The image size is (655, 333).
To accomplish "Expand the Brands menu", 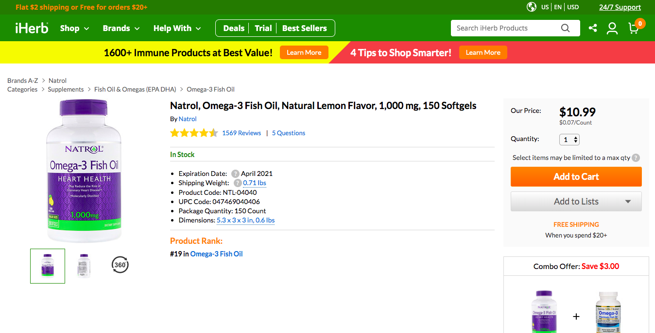I will click(121, 28).
